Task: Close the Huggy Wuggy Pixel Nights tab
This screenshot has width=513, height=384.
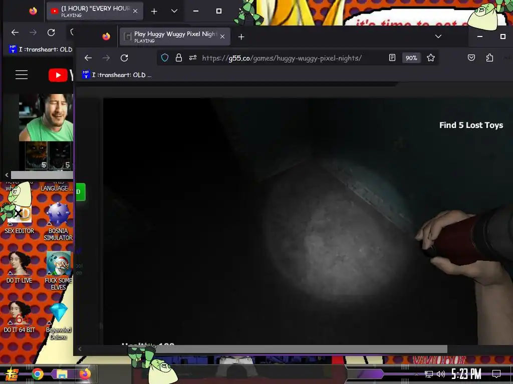Action: 222,36
